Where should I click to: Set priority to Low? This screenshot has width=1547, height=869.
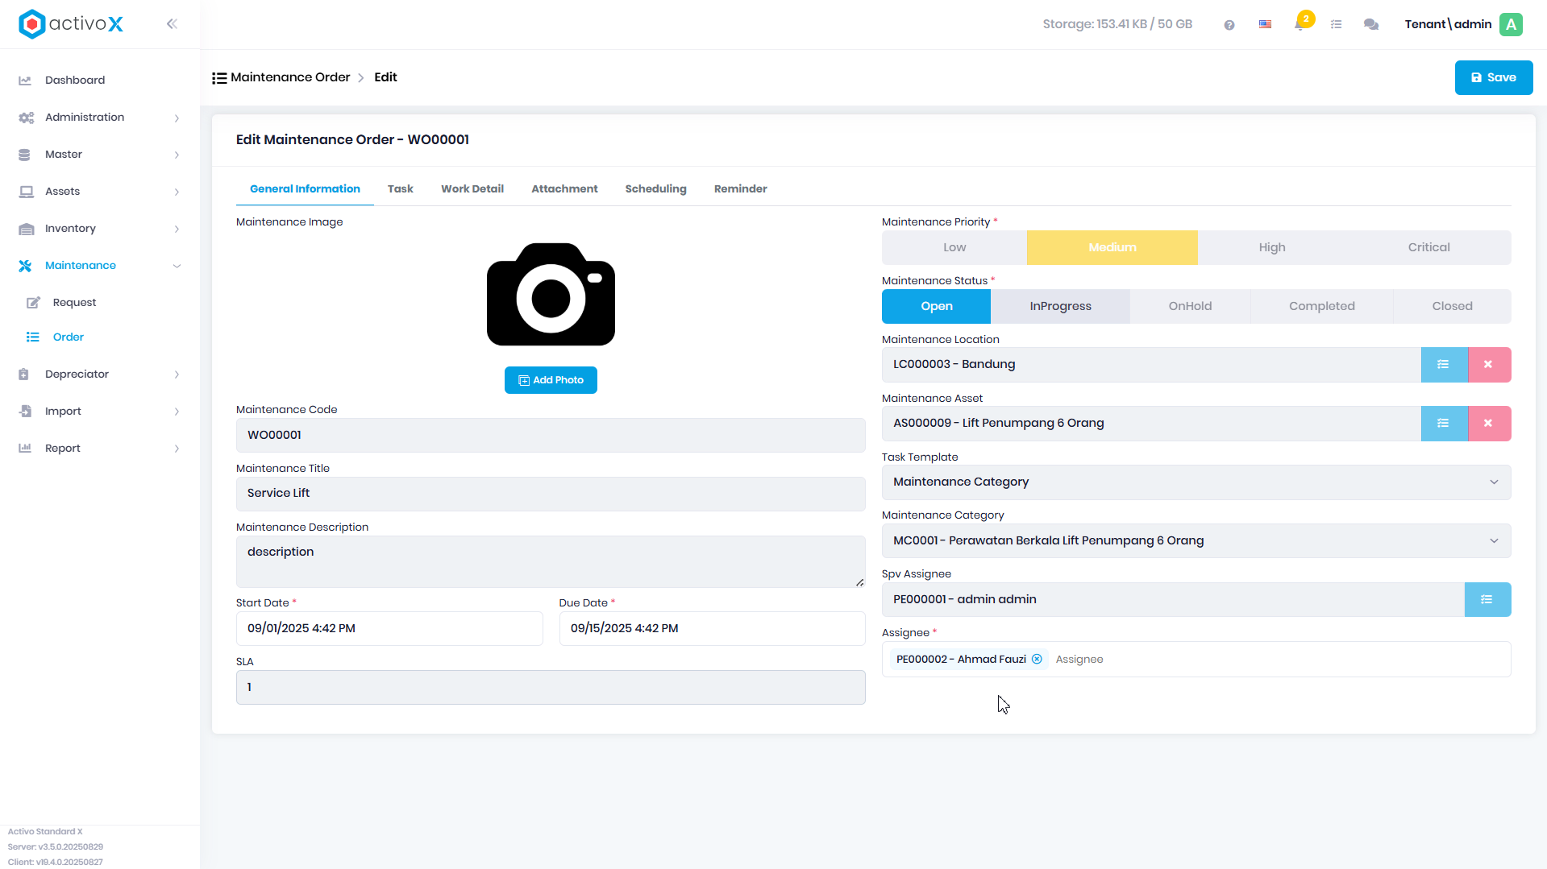click(x=954, y=248)
